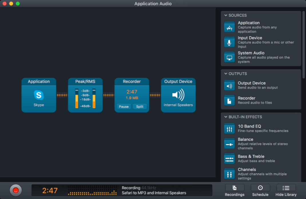The width and height of the screenshot is (306, 199).
Task: Click the library panel vertical scrollbar
Action: [303, 45]
